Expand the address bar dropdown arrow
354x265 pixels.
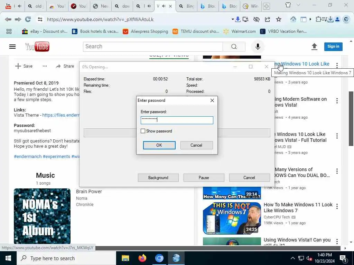pos(233,19)
